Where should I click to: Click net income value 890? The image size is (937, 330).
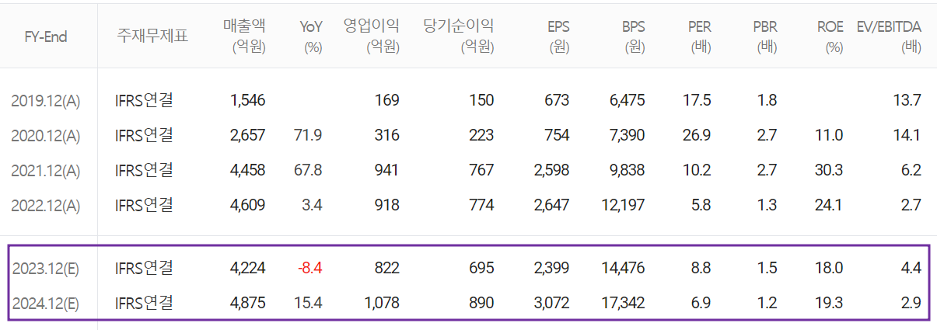point(481,304)
